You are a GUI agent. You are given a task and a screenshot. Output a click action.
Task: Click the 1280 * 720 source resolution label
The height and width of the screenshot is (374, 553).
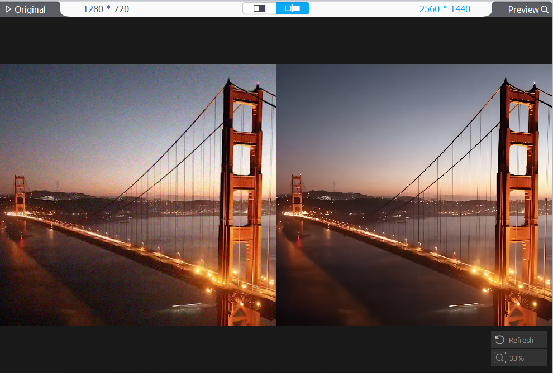pos(106,9)
